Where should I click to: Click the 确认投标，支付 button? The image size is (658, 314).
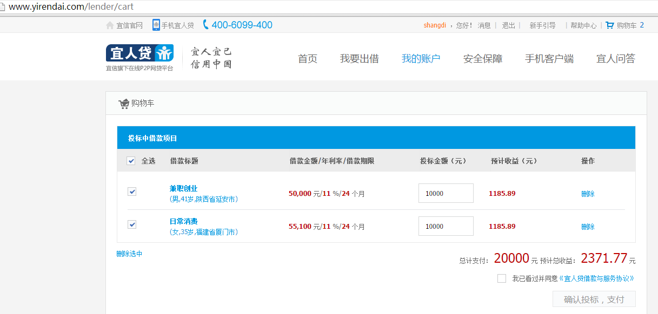[594, 299]
